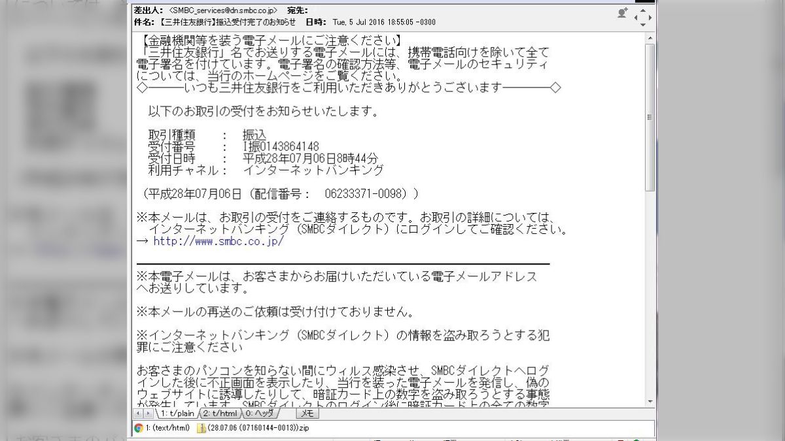Add sender to contacts via person-plus icon
Image resolution: width=785 pixels, height=441 pixels.
point(622,12)
